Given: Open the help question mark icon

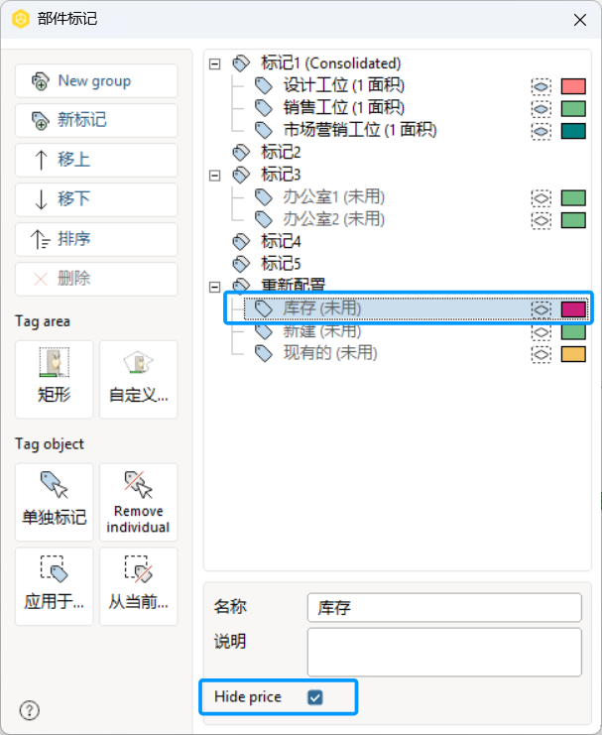Looking at the screenshot, I should coord(30,710).
